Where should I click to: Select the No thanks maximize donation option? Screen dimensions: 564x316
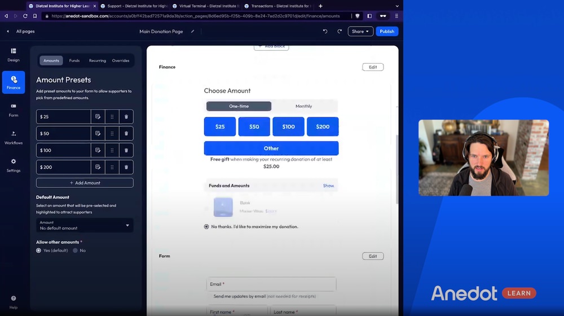(x=206, y=227)
